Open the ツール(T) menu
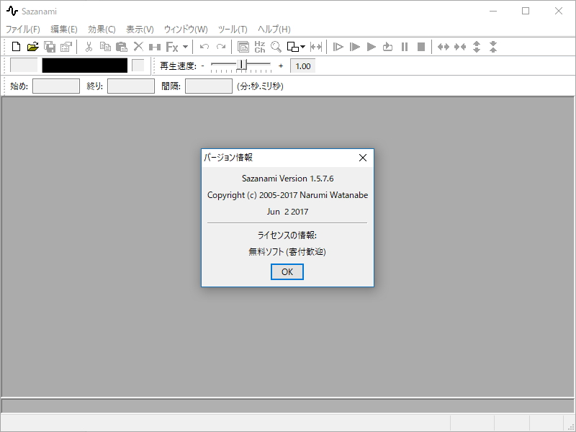 [x=233, y=29]
